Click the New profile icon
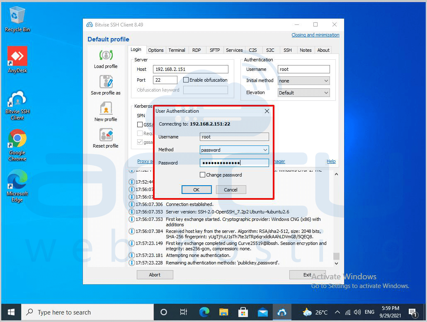427x322 pixels. click(x=106, y=108)
